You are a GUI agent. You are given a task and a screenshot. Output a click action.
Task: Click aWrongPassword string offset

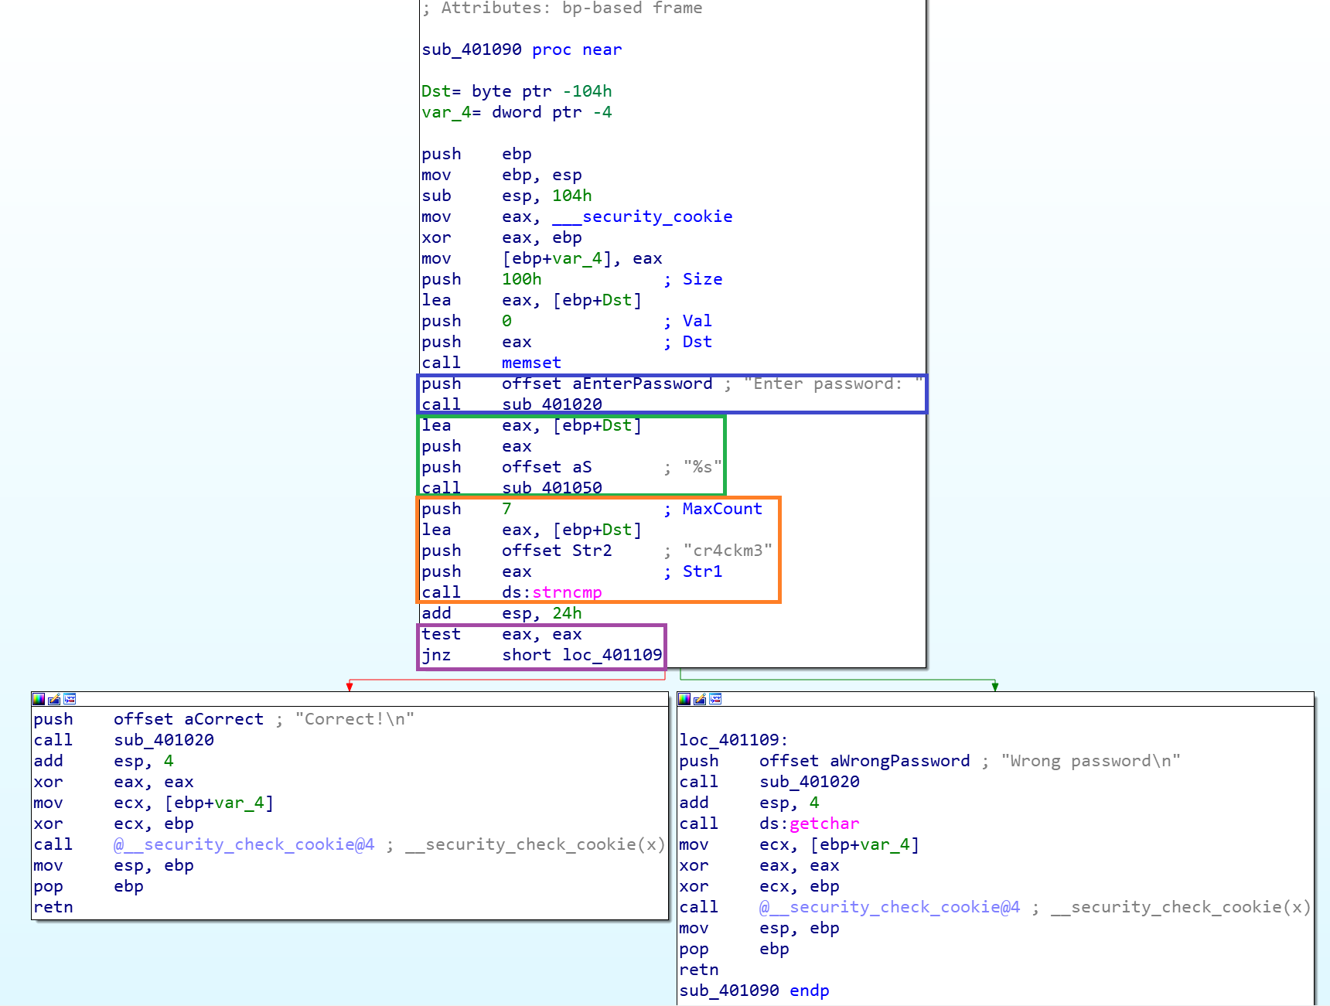click(x=899, y=761)
